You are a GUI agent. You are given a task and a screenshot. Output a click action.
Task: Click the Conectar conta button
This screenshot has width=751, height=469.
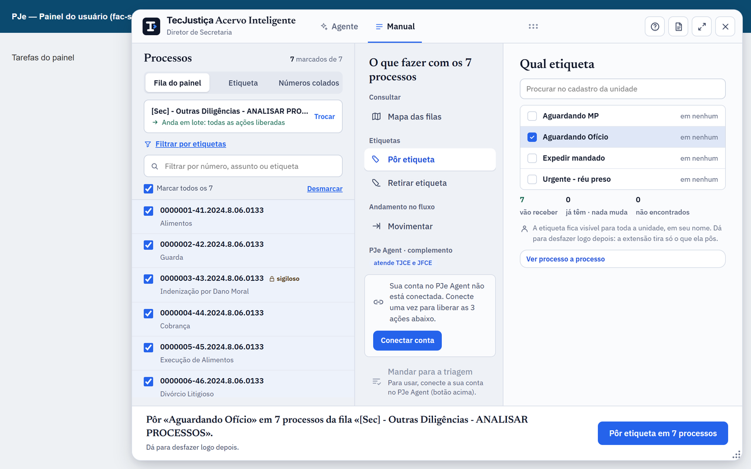[x=407, y=341]
